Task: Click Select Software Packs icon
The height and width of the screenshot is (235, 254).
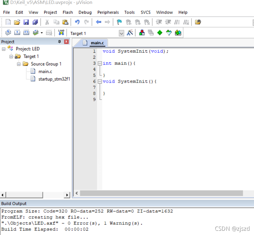Action: [169, 33]
